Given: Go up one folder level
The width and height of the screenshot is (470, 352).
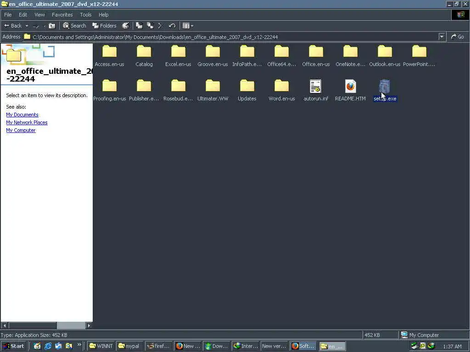Looking at the screenshot, I should click(52, 26).
